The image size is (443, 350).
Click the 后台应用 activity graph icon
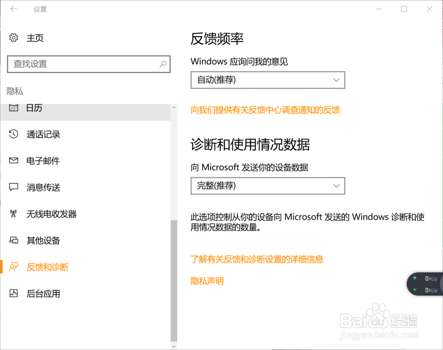(x=14, y=293)
